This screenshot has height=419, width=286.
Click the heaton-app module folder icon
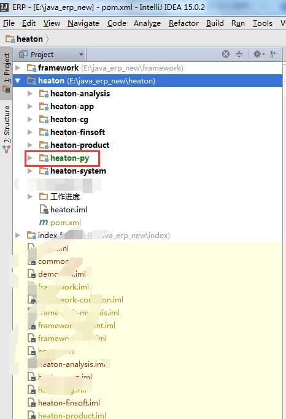44,106
